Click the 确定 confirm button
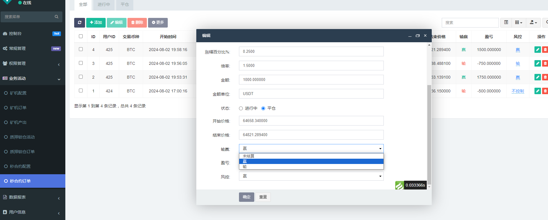Image resolution: width=548 pixels, height=220 pixels. (x=246, y=197)
